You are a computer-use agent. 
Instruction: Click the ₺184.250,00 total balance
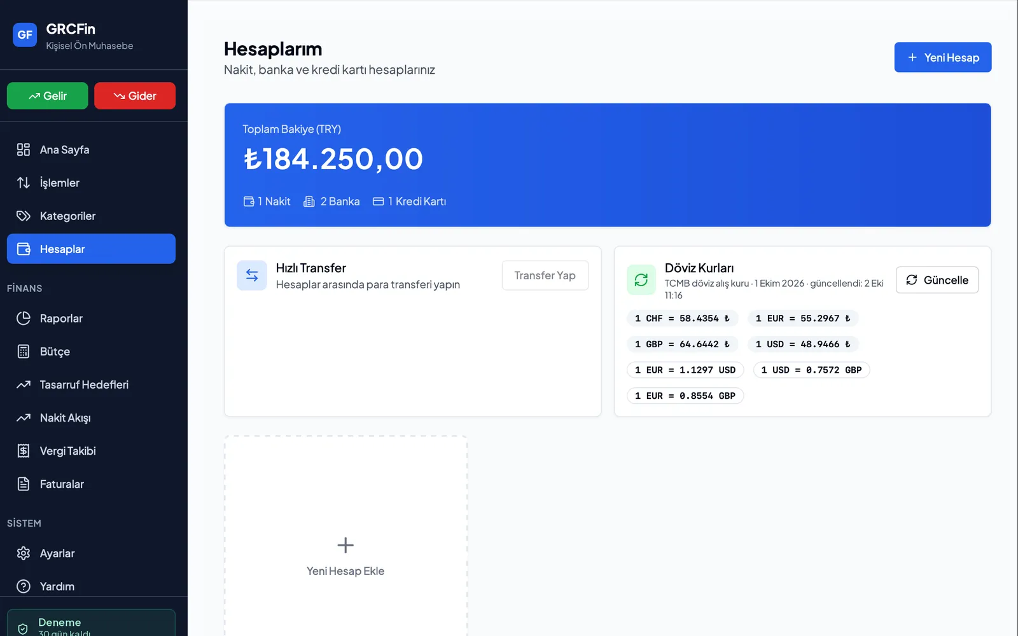point(333,159)
